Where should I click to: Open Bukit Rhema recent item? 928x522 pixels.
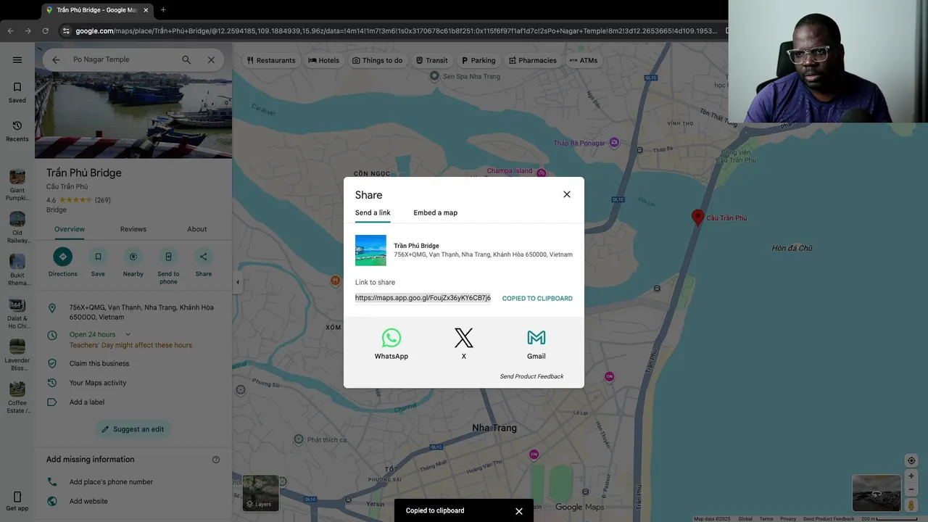coord(17,270)
